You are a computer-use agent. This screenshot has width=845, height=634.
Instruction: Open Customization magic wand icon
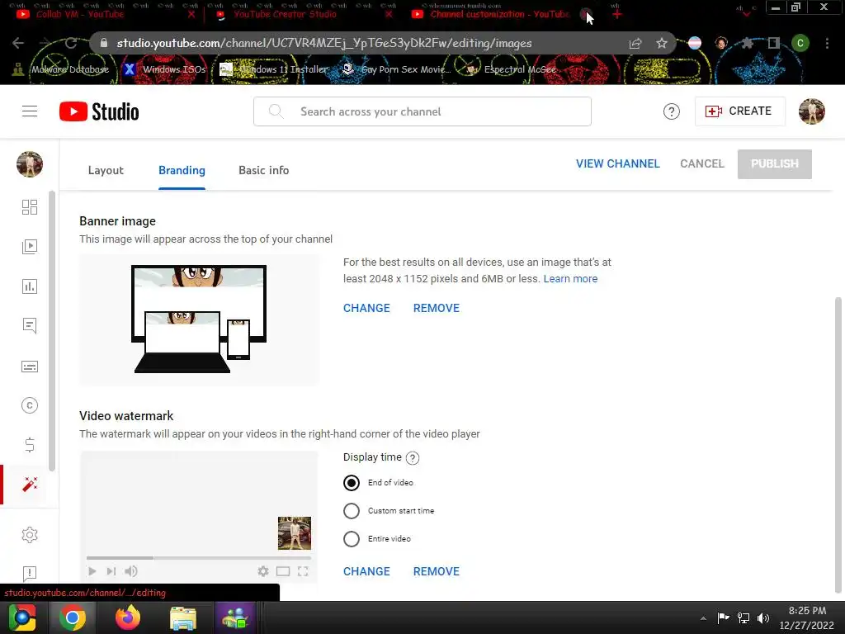click(30, 484)
